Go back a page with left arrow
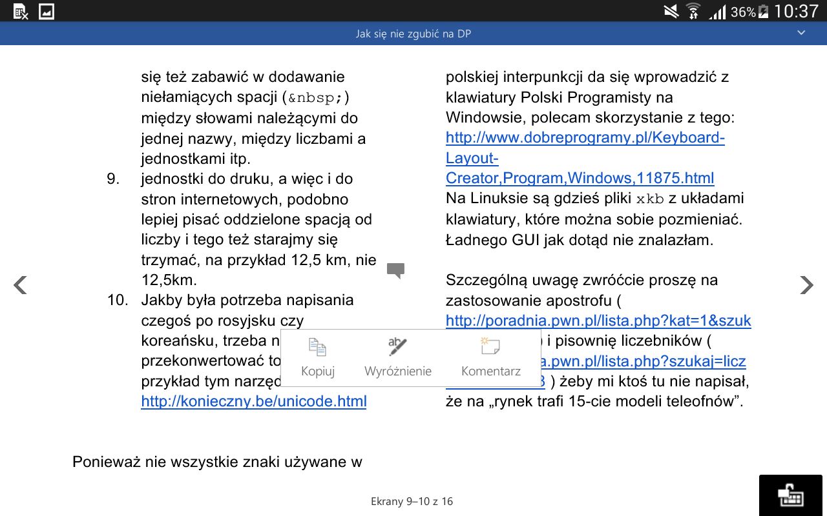Screen dimensions: 827x516 click(x=20, y=284)
